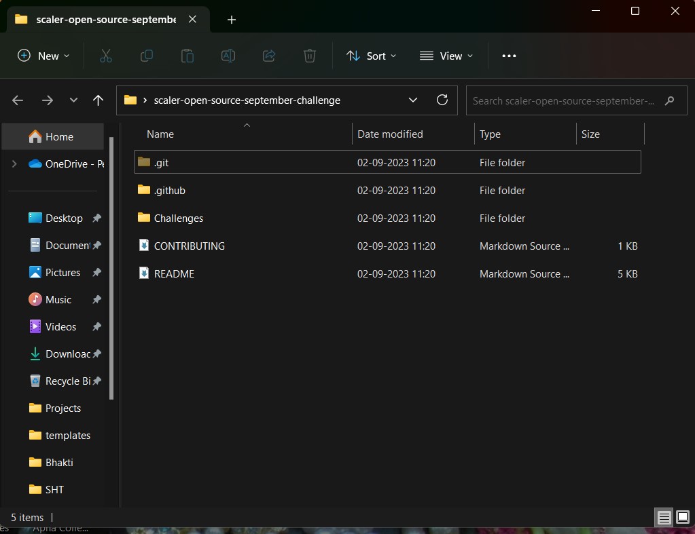Refresh the current folder view
This screenshot has width=695, height=534.
point(442,100)
